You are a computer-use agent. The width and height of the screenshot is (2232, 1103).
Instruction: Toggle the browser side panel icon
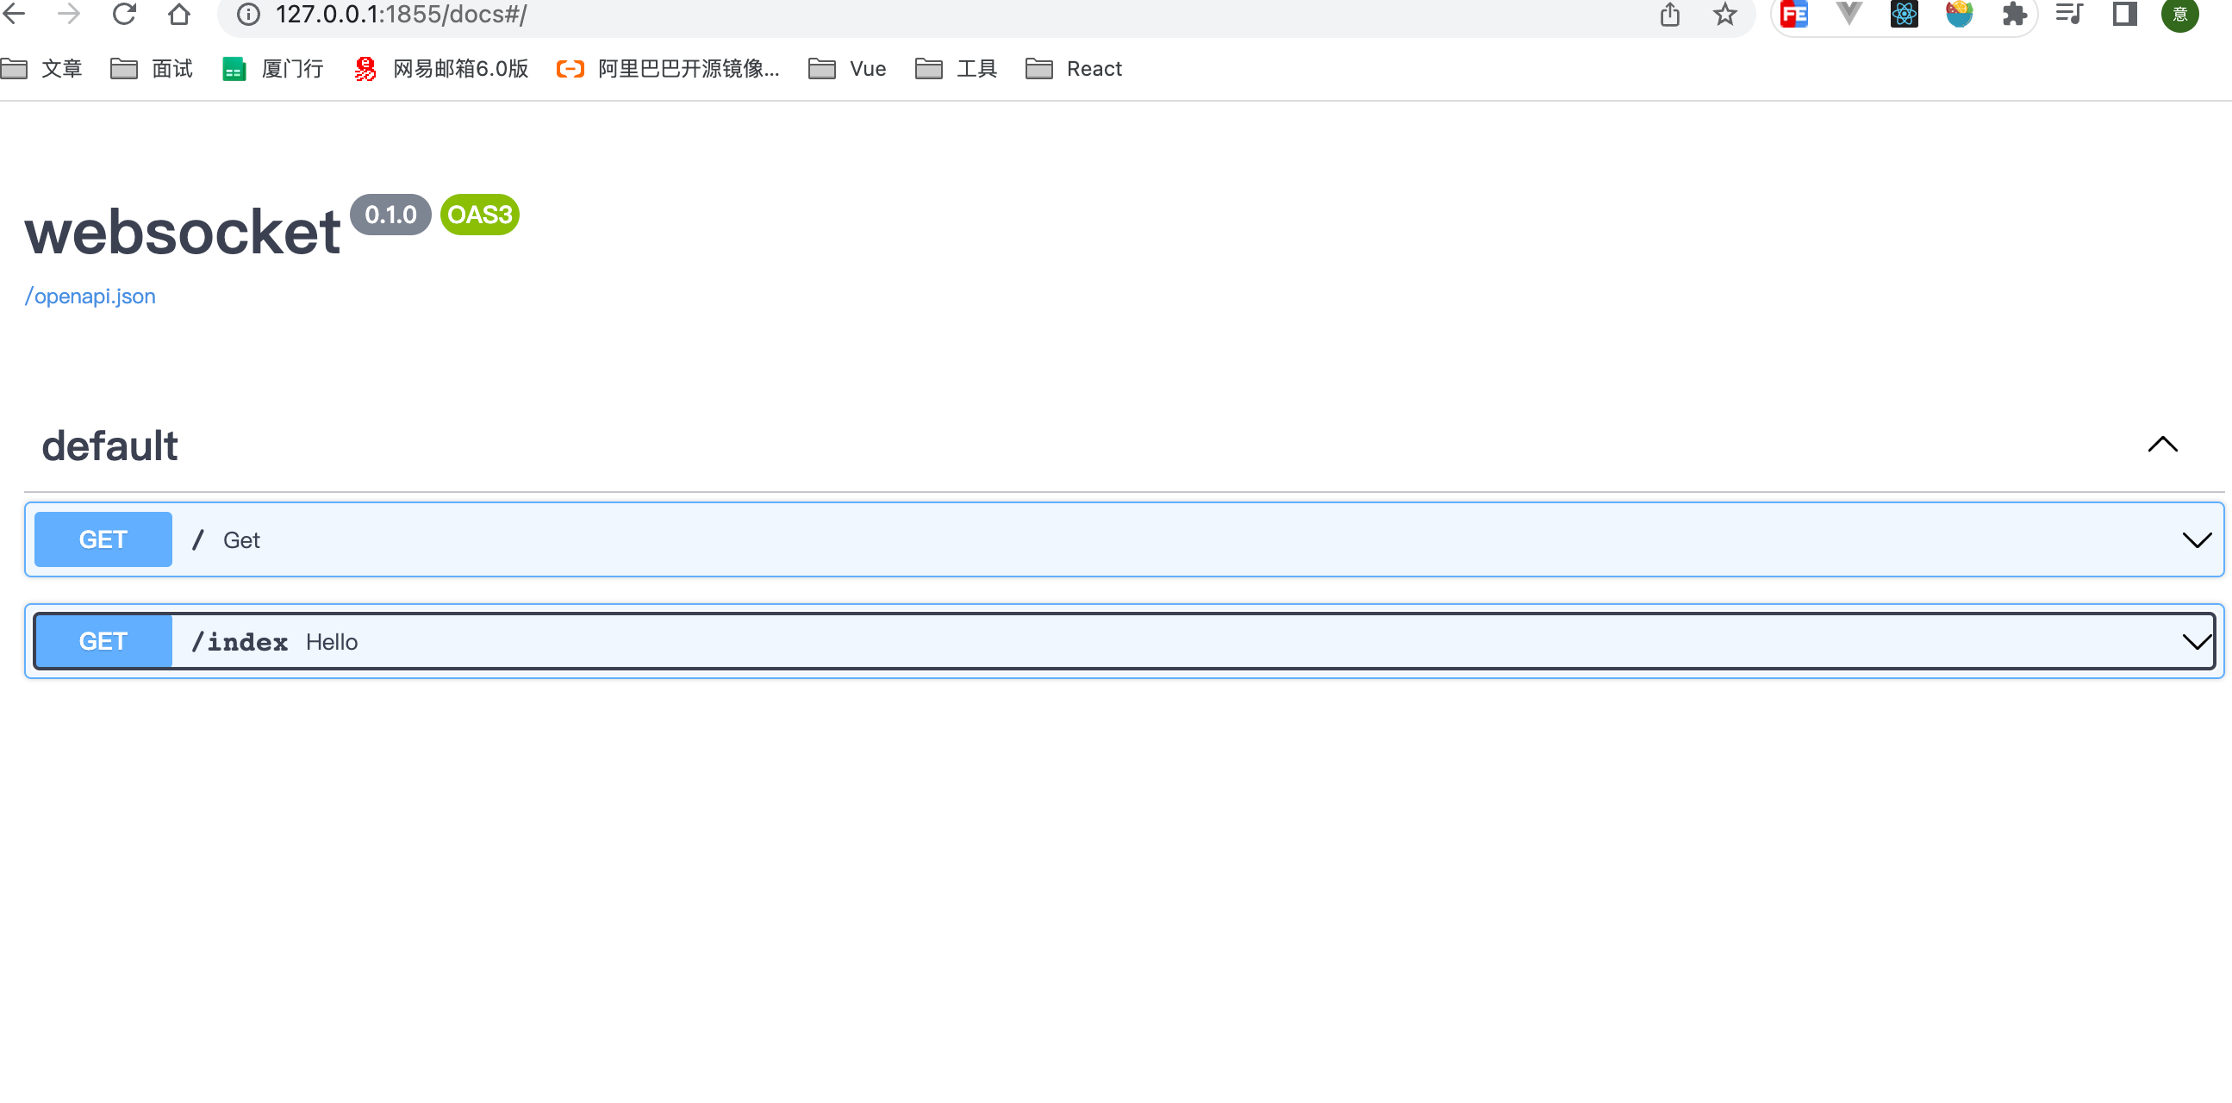point(2124,15)
